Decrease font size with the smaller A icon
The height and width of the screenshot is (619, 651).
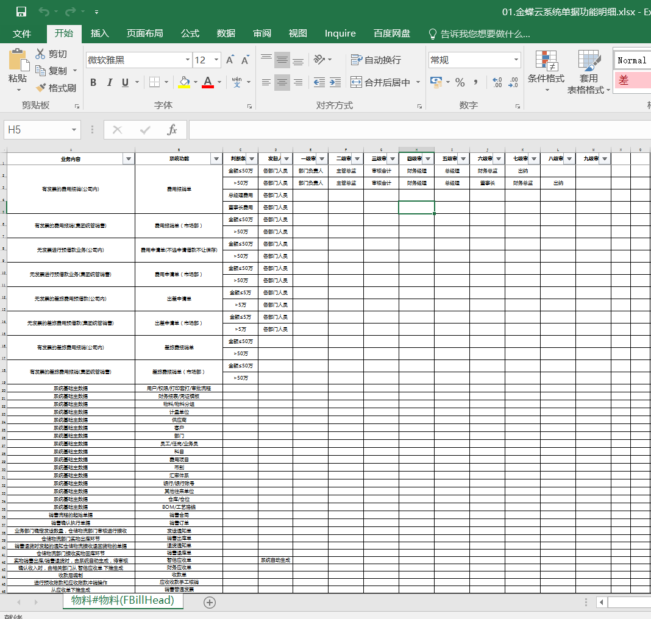coord(246,60)
